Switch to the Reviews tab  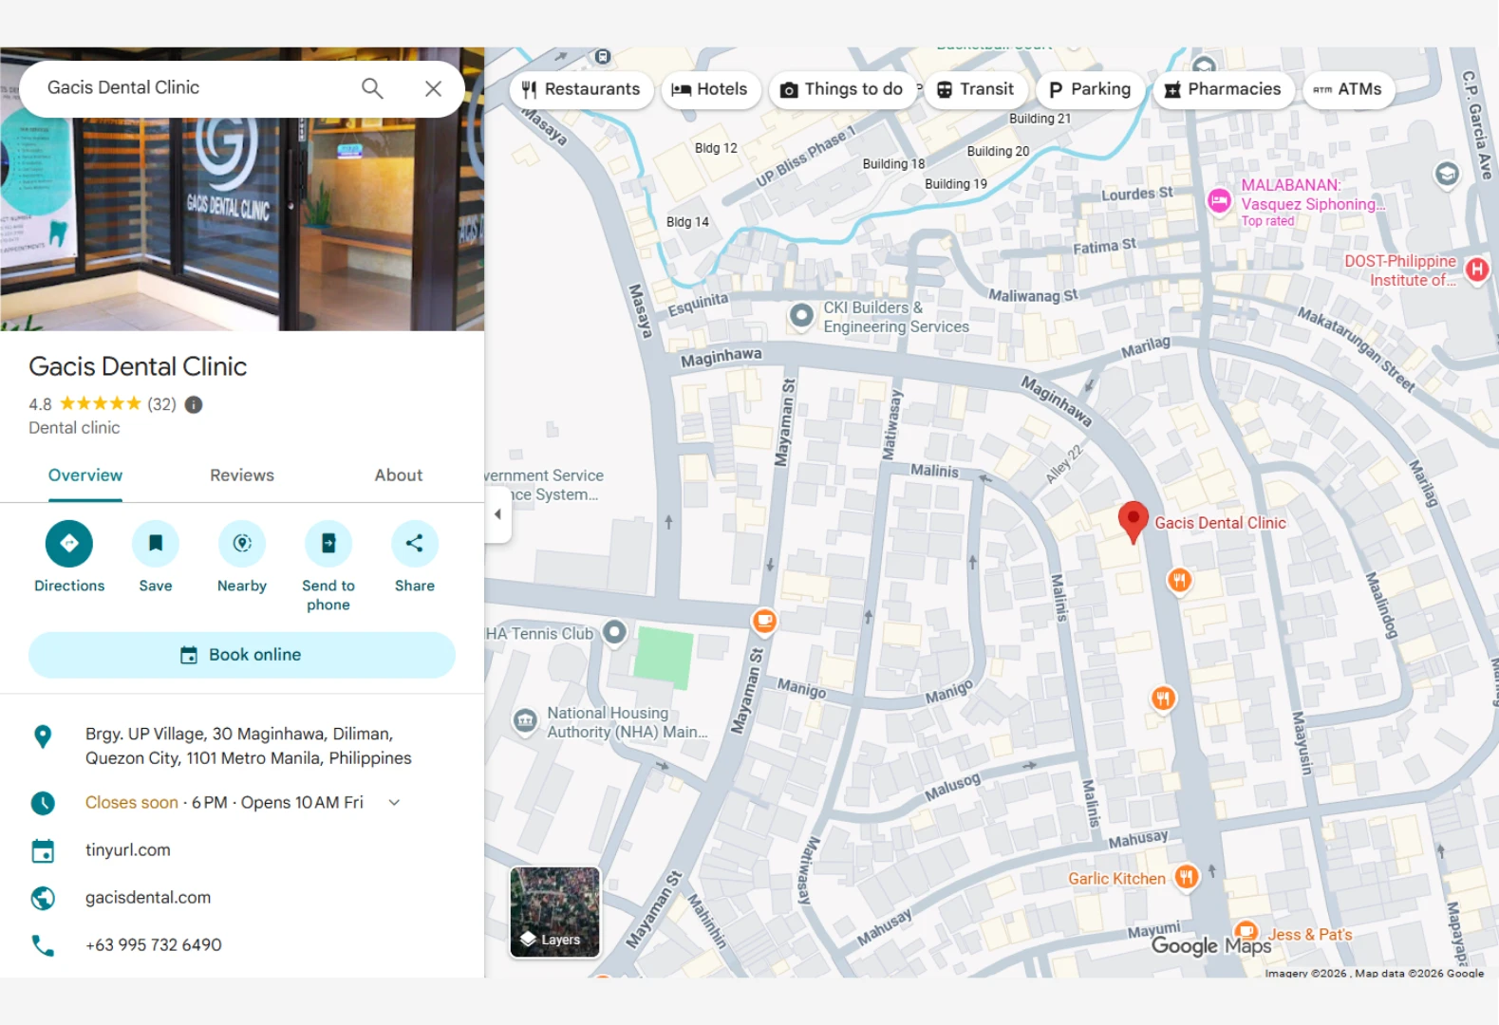click(242, 475)
